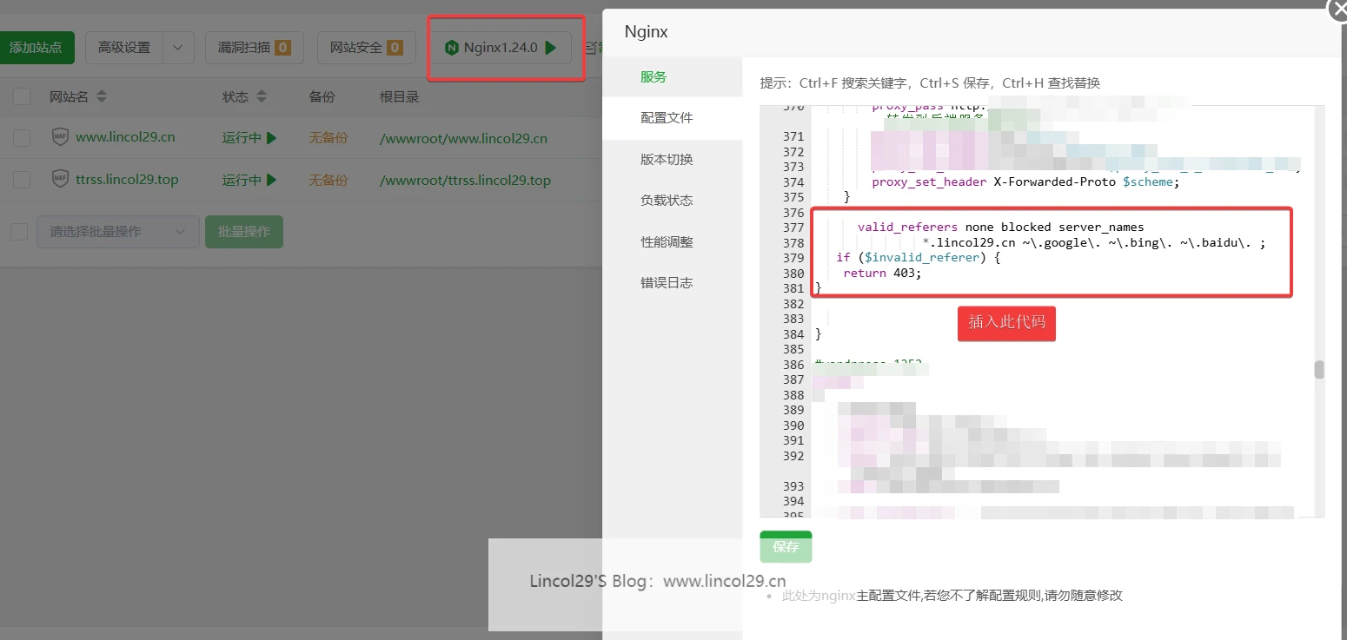Click the running play icon for www.lincol29.cn
This screenshot has height=640, width=1347.
click(269, 137)
